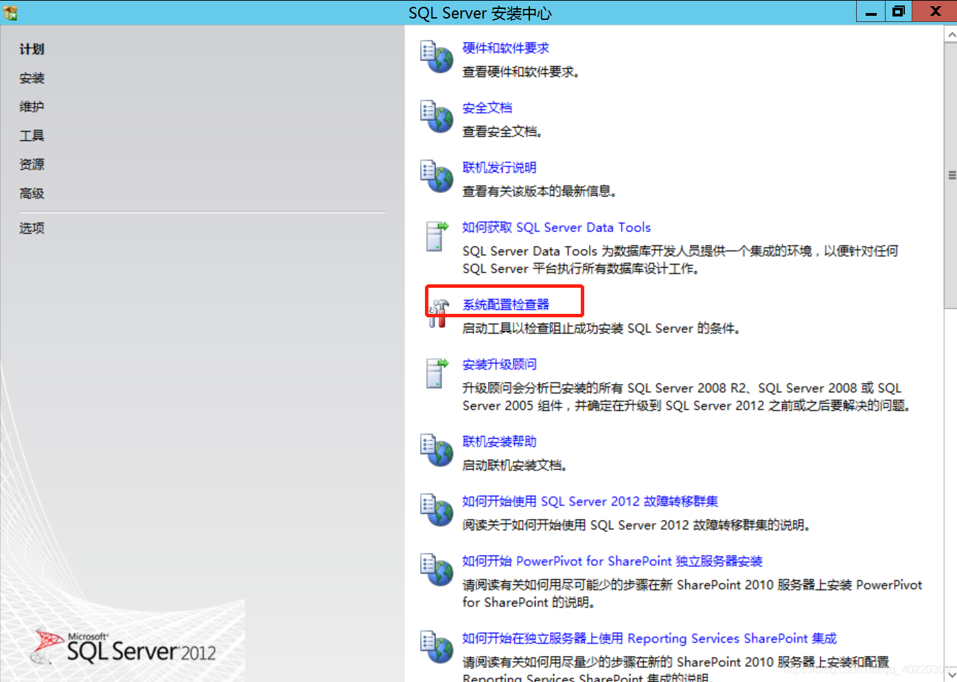
Task: Switch to the 高级 page
Action: [32, 194]
